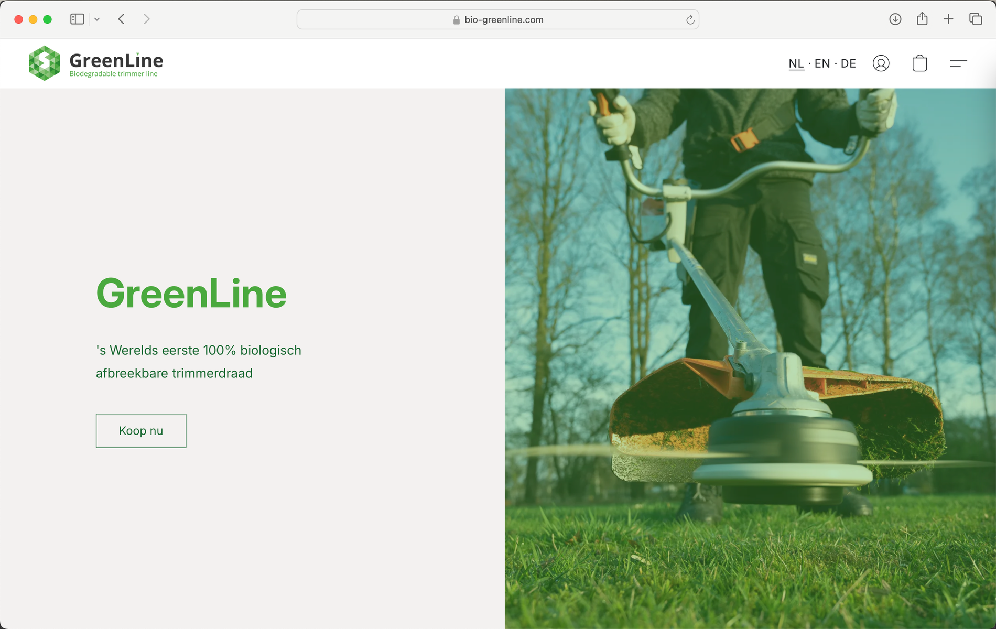Toggle the browser sidebar panel
The width and height of the screenshot is (996, 629).
click(x=77, y=19)
